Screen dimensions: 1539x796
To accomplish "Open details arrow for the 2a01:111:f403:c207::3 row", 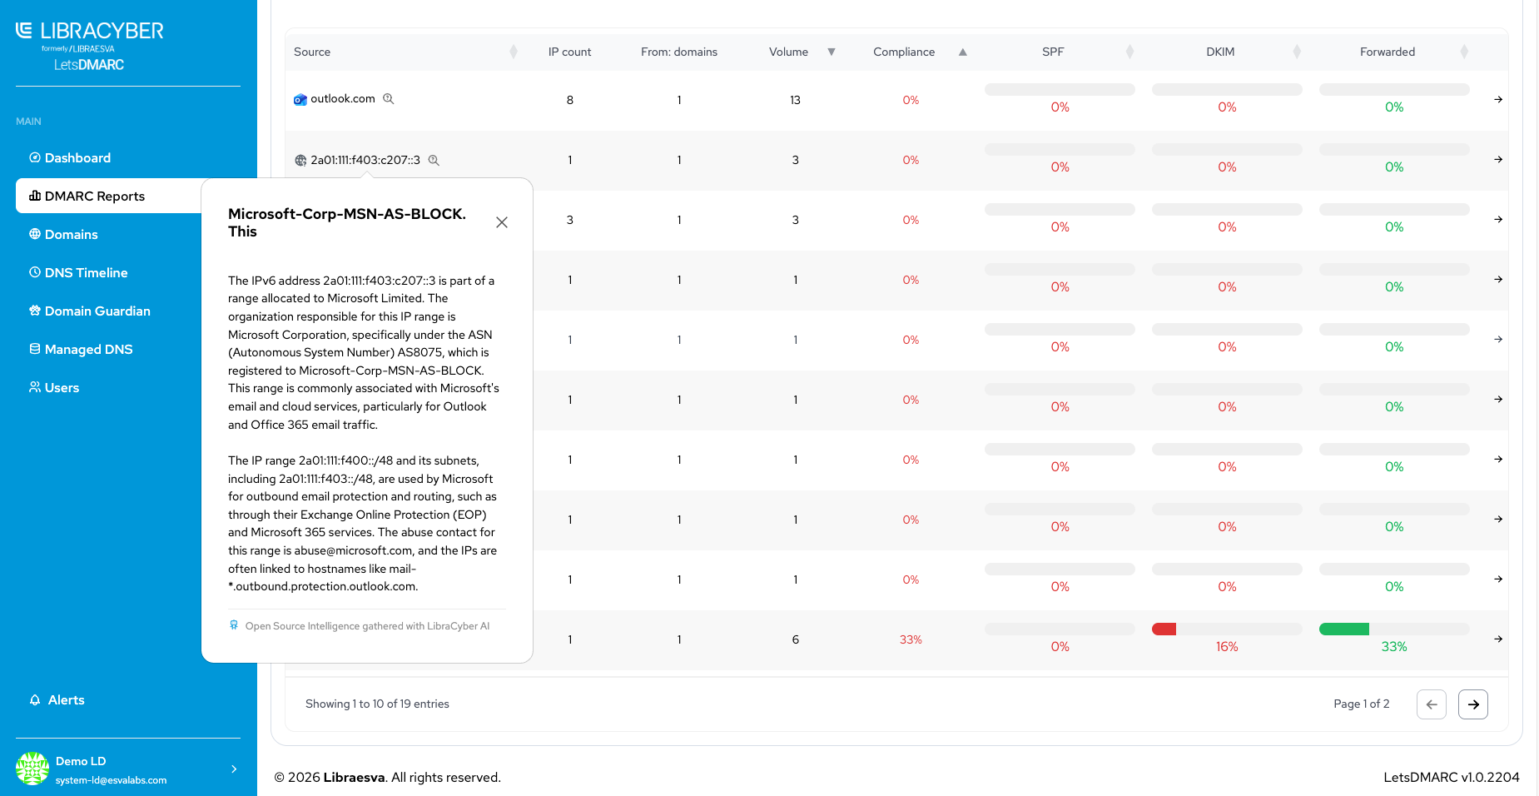I will coord(1498,159).
